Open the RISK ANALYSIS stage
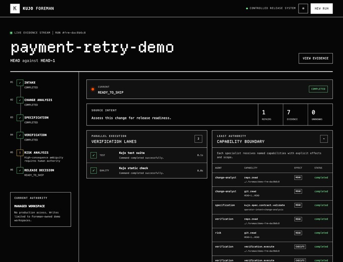 coord(36,152)
